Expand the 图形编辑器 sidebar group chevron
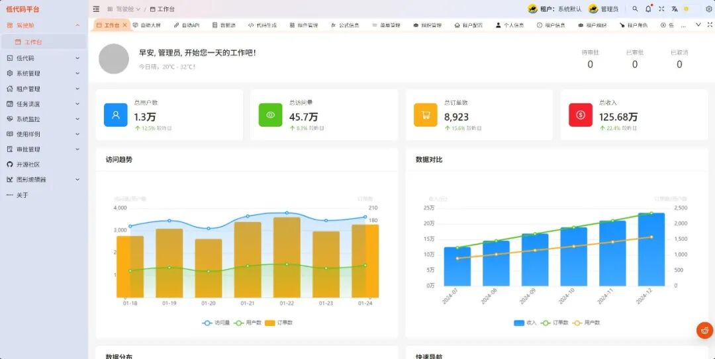Screen dimensions: 715x359 tap(77, 180)
